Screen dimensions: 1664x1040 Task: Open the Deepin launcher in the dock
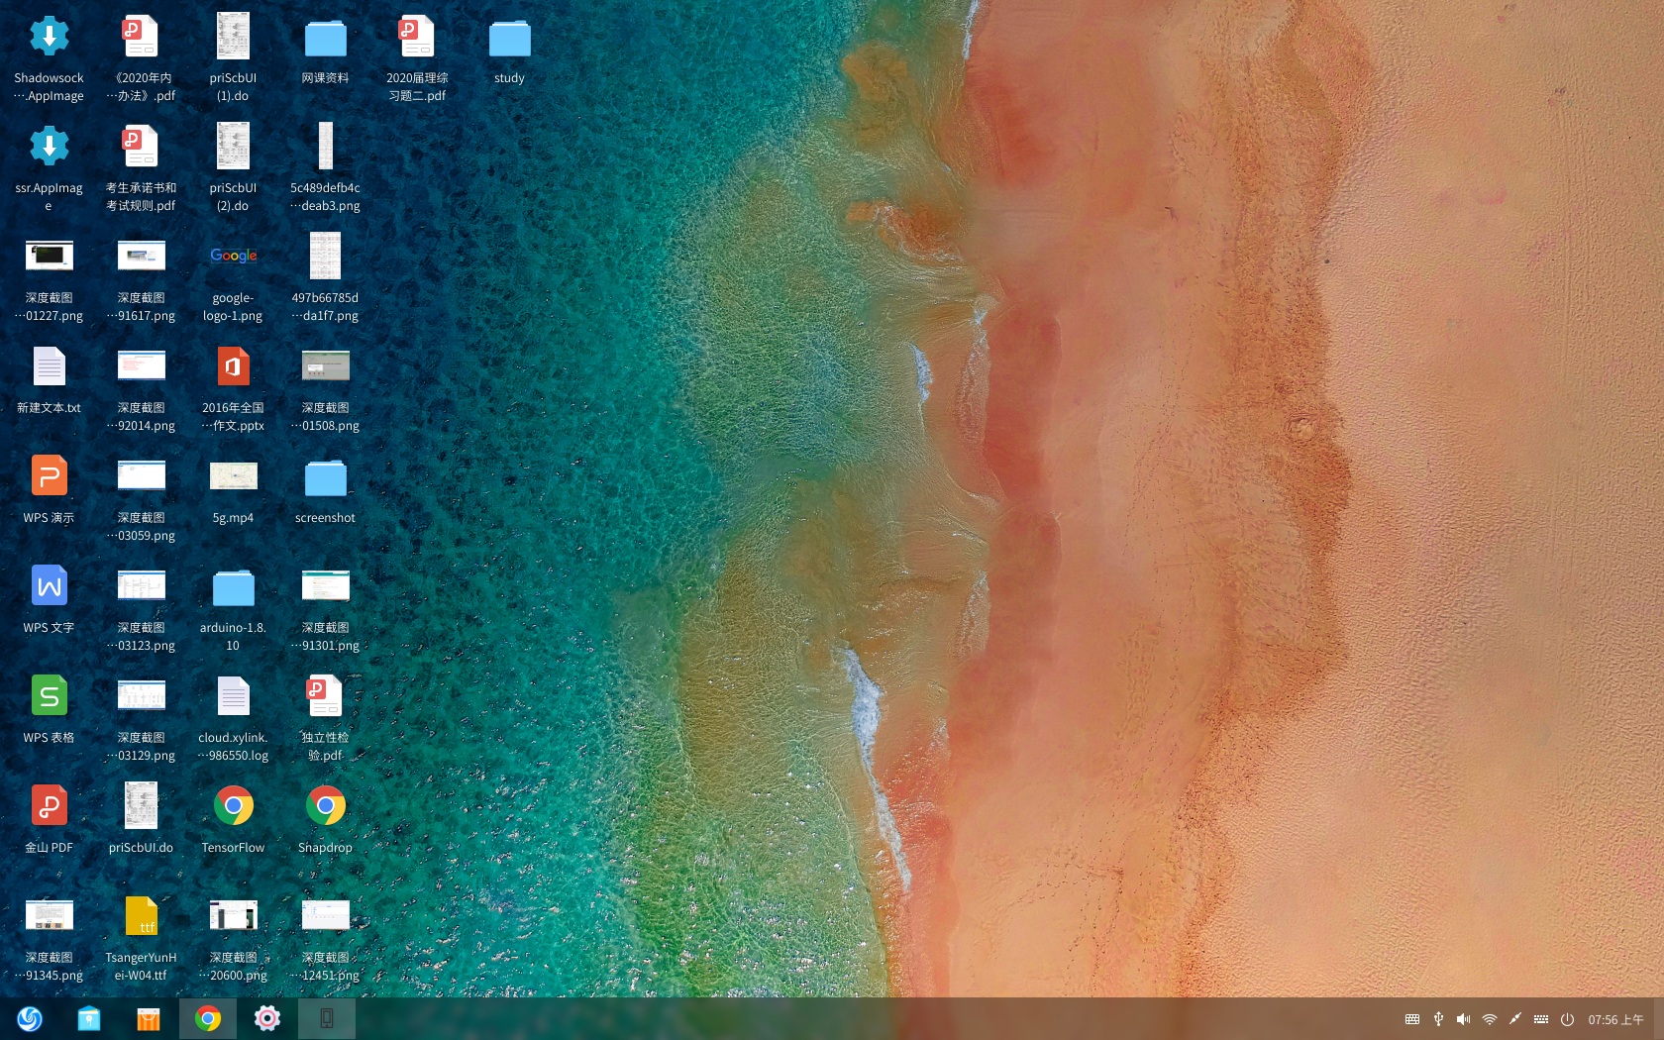coord(30,1018)
